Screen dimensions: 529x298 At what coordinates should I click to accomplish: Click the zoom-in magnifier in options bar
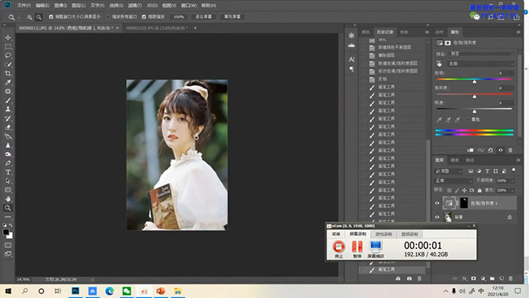point(29,17)
